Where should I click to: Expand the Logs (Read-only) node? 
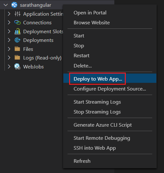coord(9,58)
